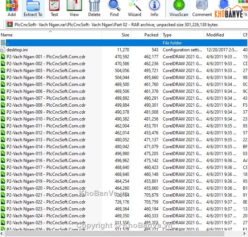This screenshot has height=237, width=248.
Task: Click the horizontal scrollbar thumb
Action: (115, 233)
